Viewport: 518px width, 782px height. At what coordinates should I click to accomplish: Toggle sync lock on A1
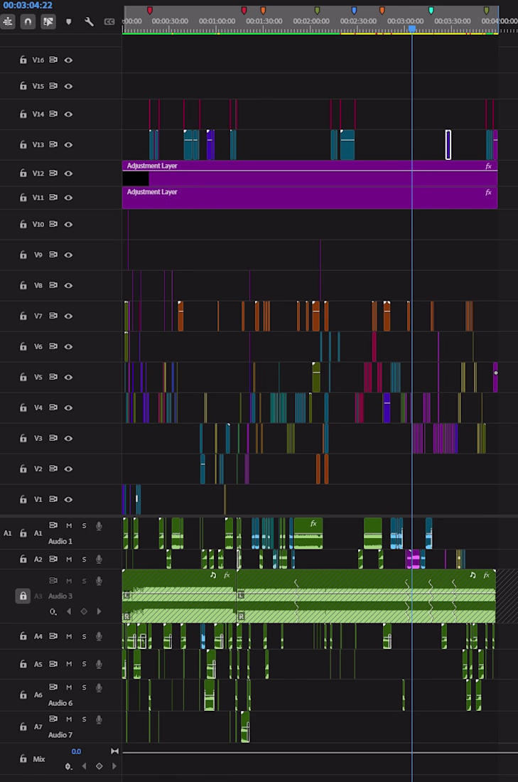click(53, 525)
